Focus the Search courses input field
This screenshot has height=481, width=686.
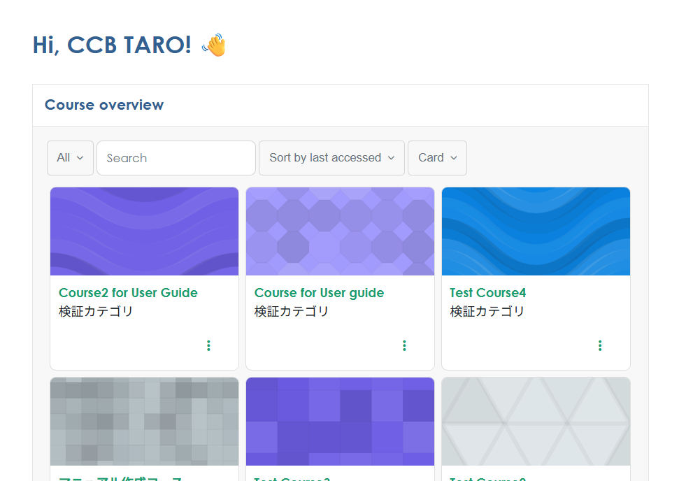point(176,158)
